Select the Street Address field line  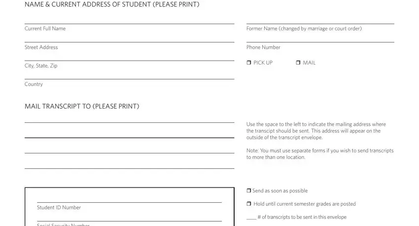click(129, 38)
